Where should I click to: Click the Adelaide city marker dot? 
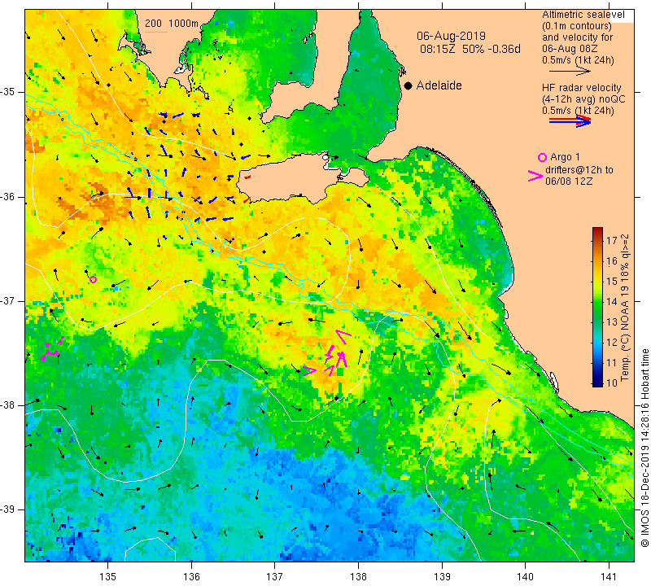point(409,85)
